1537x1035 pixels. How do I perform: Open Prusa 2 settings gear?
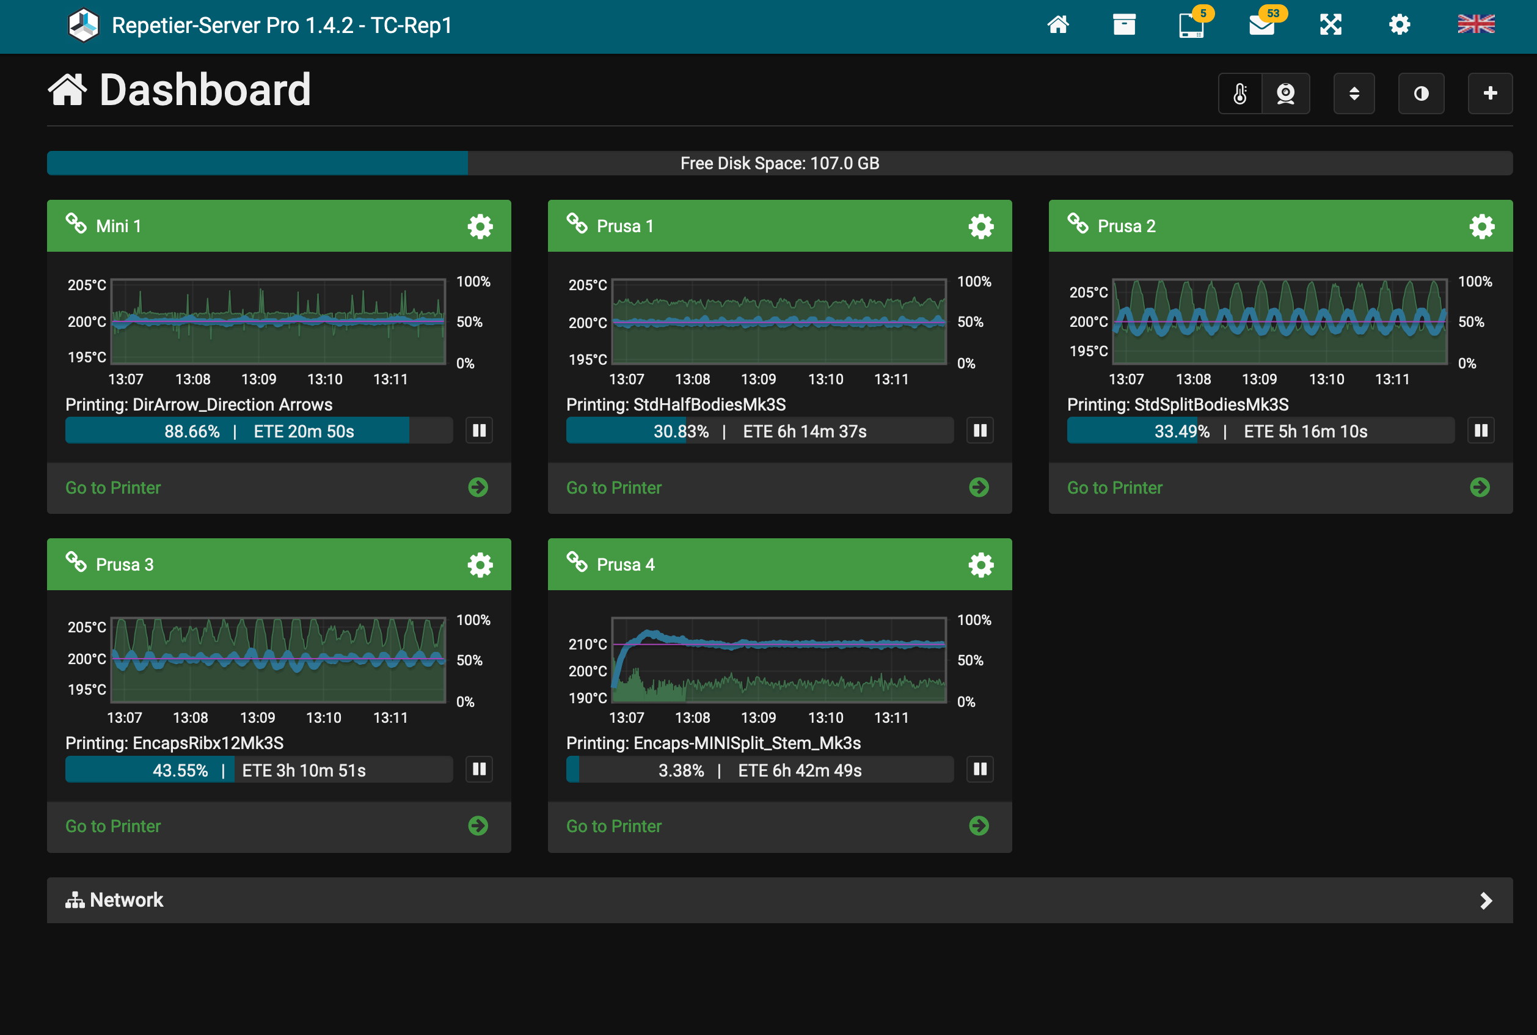tap(1481, 227)
